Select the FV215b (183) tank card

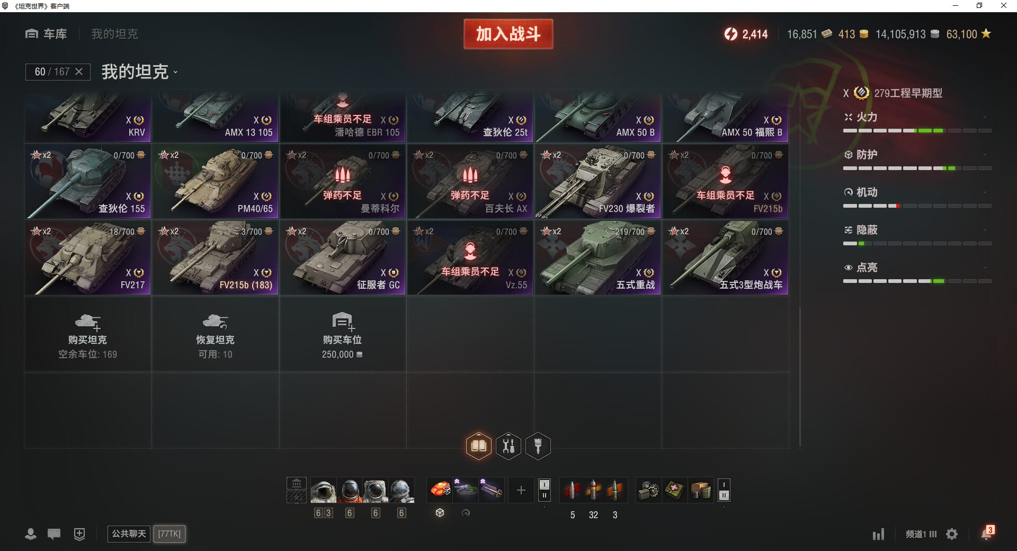tap(216, 258)
